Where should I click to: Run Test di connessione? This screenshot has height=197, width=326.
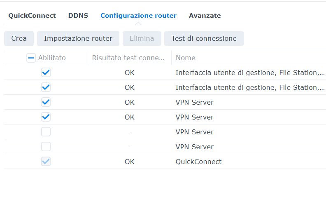coord(204,39)
